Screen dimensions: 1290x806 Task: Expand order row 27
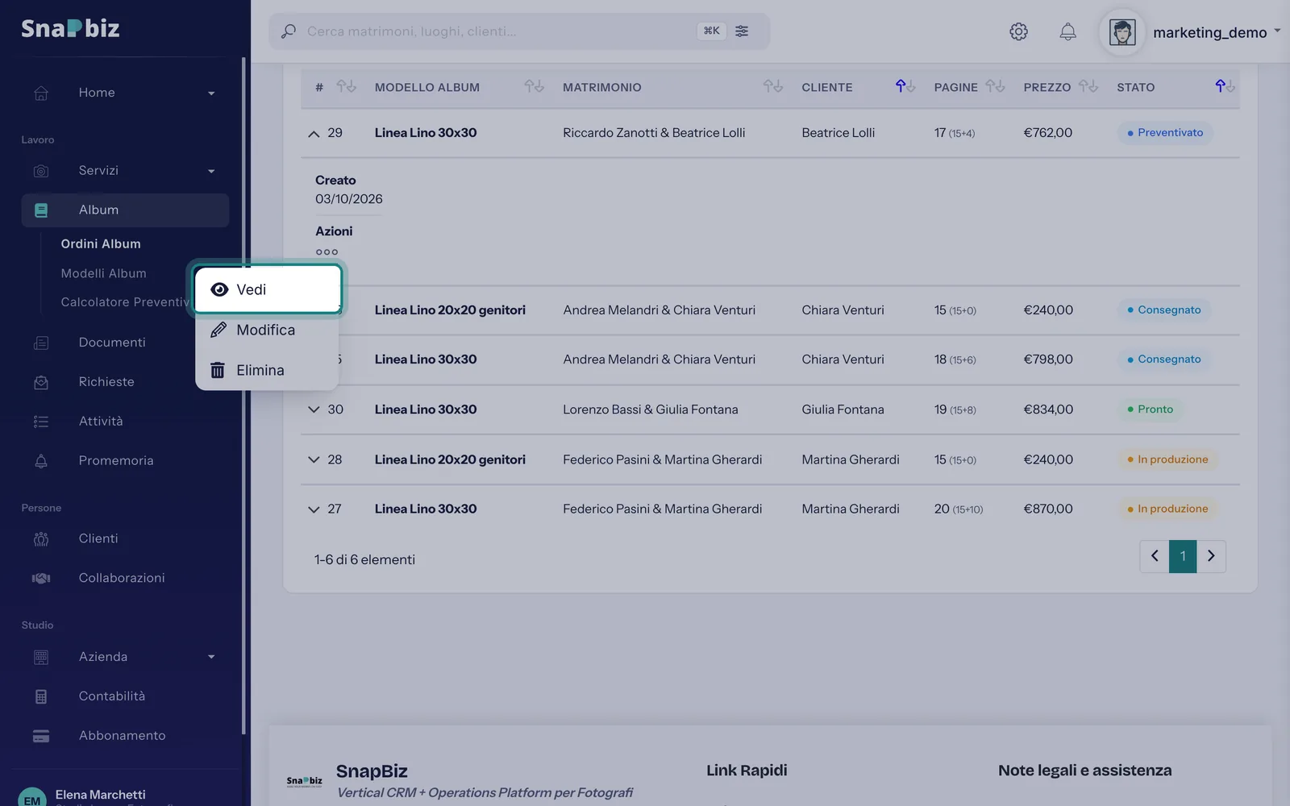pyautogui.click(x=314, y=509)
